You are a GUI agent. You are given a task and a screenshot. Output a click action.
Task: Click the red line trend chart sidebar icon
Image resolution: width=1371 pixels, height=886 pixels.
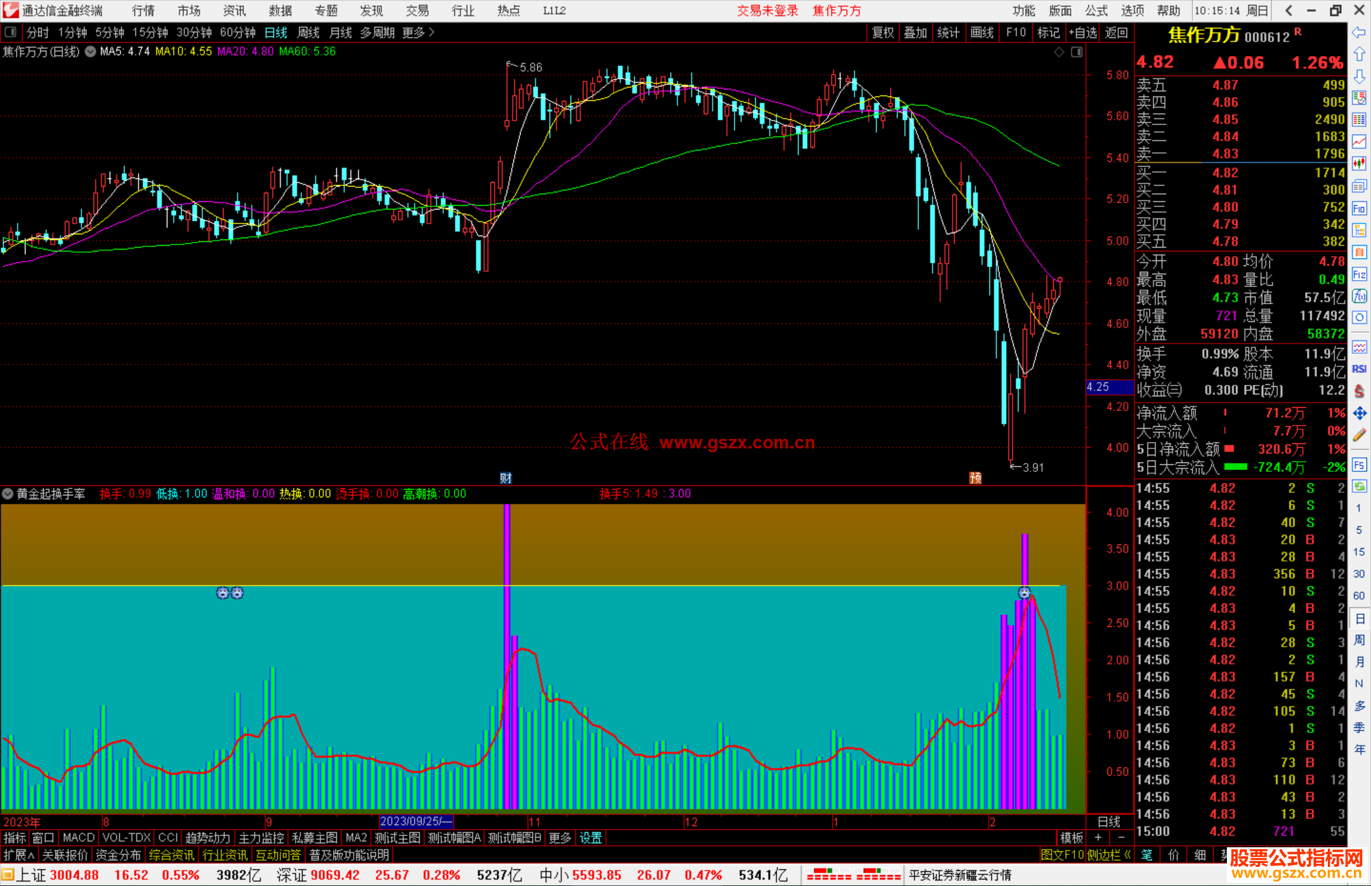[1359, 142]
